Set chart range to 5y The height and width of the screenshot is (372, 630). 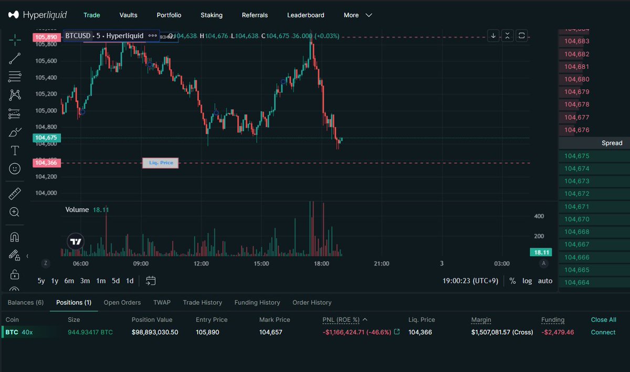(x=41, y=281)
